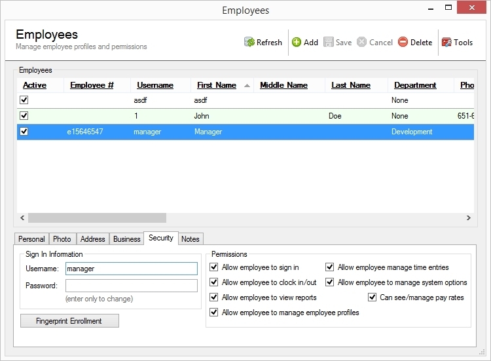Screen dimensions: 491x361
Task: Click the Save floppy disk icon
Action: point(328,43)
